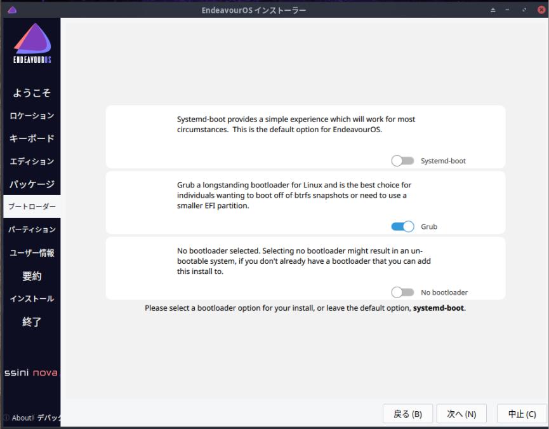
Task: Click the keep-above triangle icon in title bar
Action: [493, 10]
